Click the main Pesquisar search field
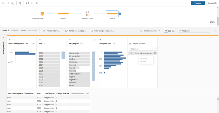Viewport: 219px width, 113px height. 194,31
